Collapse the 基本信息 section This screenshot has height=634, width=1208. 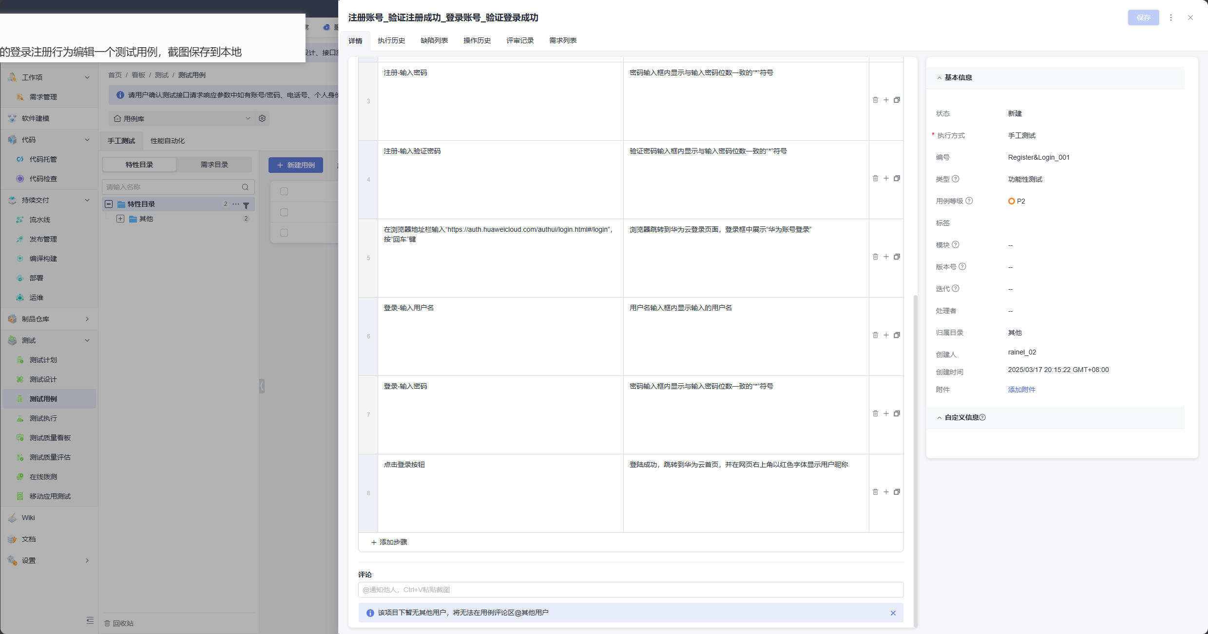[939, 78]
